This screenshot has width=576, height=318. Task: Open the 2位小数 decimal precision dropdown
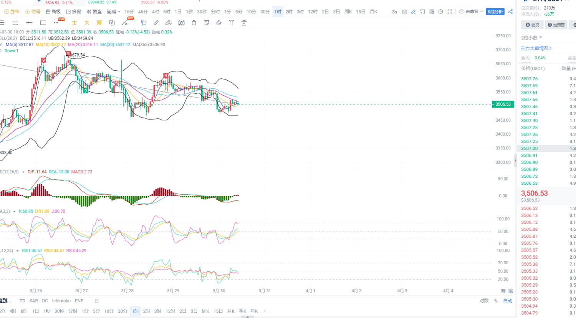point(531,38)
